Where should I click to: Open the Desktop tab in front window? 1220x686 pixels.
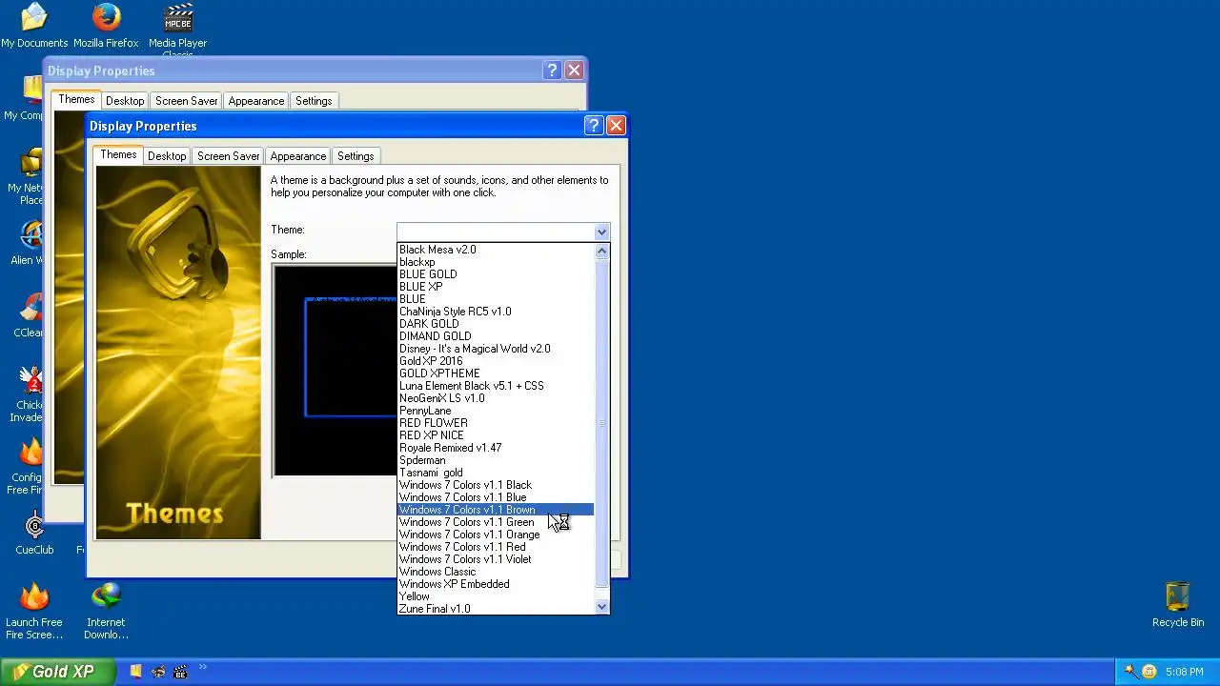[167, 156]
